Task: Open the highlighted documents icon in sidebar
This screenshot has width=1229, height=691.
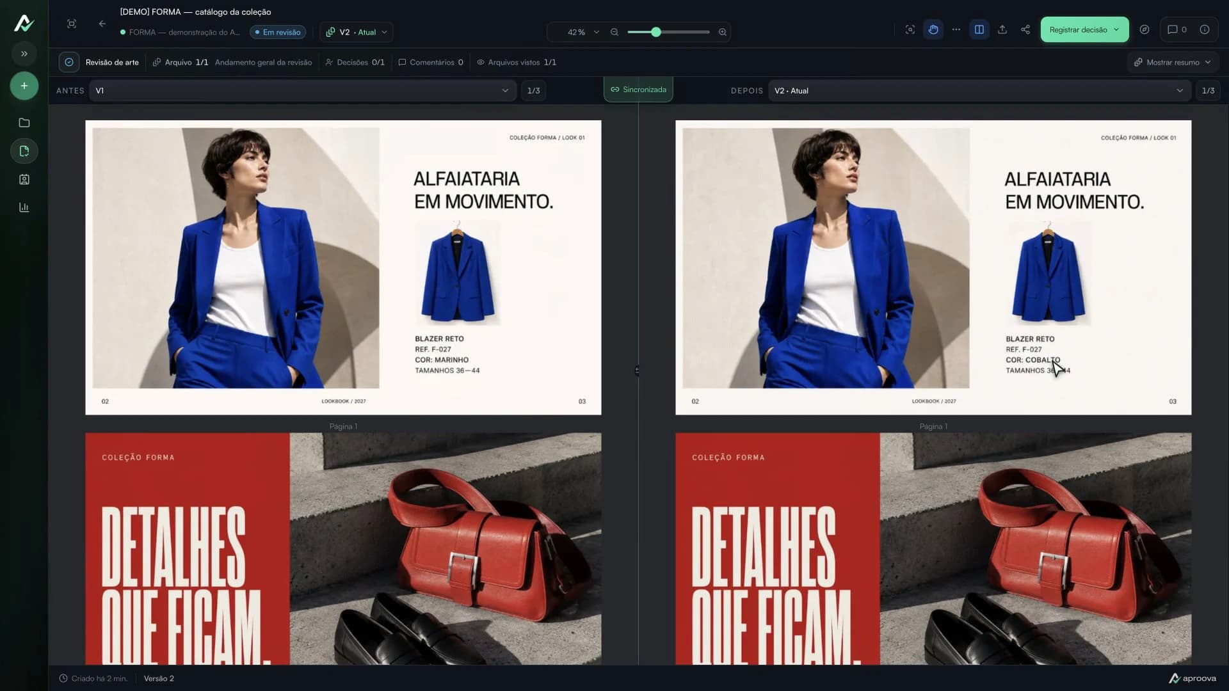Action: [x=24, y=151]
